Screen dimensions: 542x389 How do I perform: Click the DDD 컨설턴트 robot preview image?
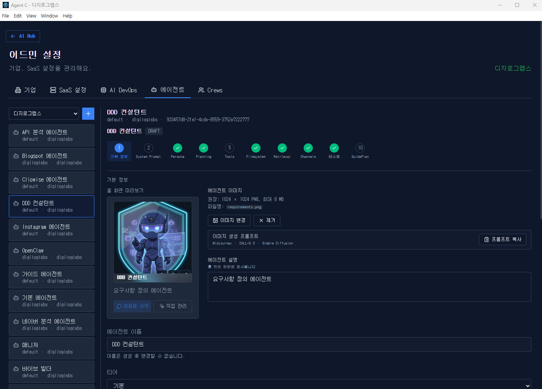(153, 242)
